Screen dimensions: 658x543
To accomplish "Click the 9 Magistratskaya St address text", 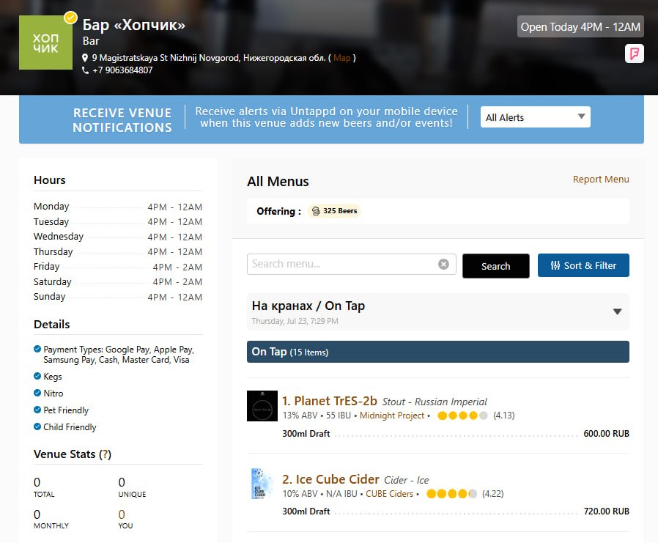I will coord(209,58).
